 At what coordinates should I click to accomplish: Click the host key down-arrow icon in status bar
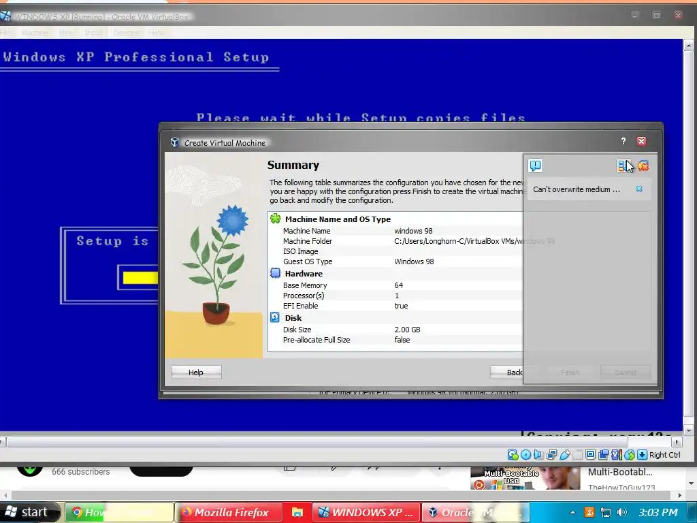coord(642,454)
